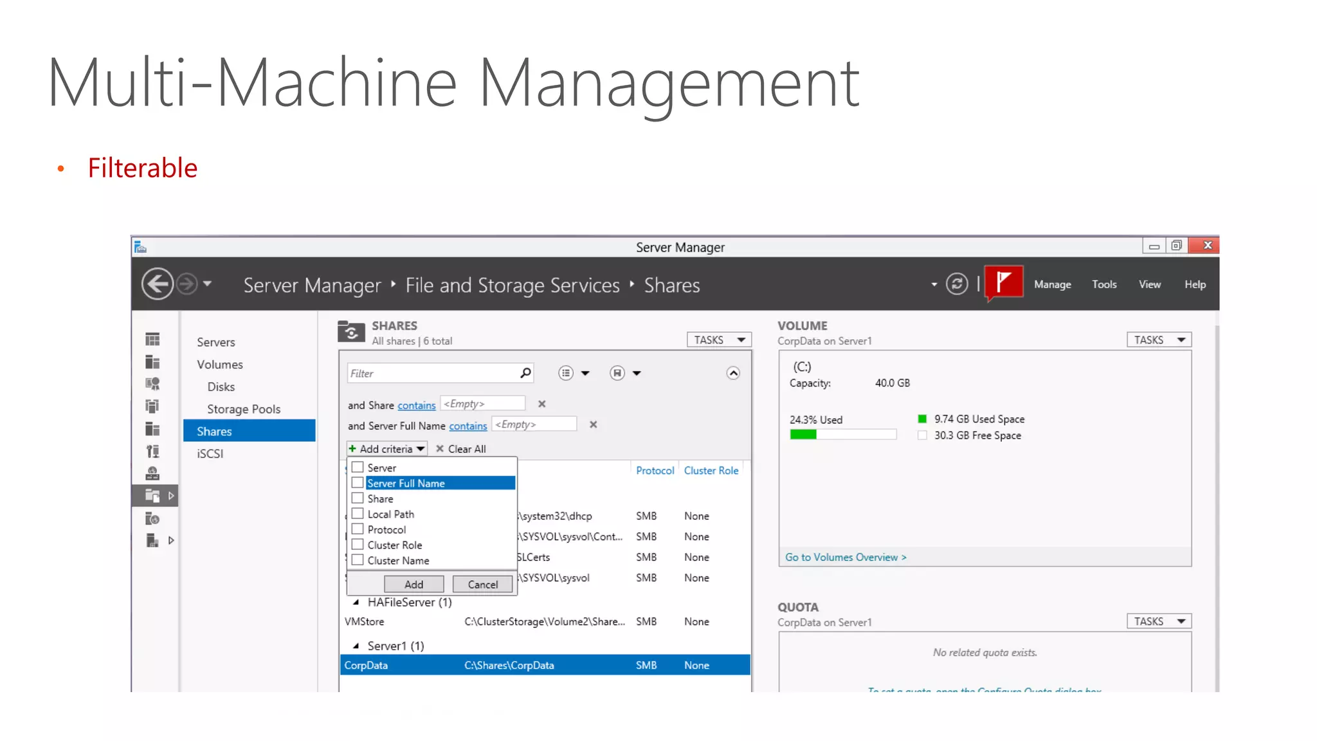Click the Shares tile header icon
This screenshot has width=1317, height=741.
point(351,331)
